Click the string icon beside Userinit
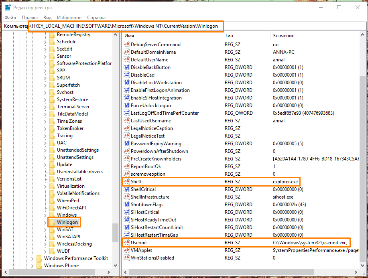The image size is (368, 278). tap(127, 242)
